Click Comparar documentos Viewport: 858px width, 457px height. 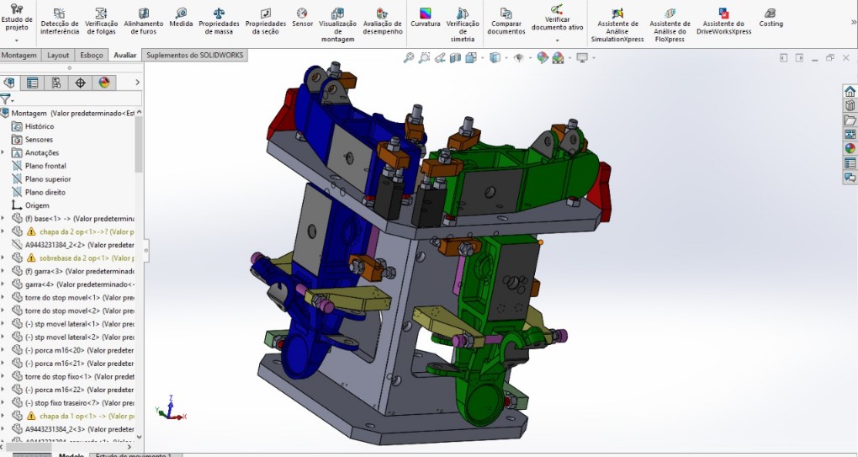coord(506,22)
